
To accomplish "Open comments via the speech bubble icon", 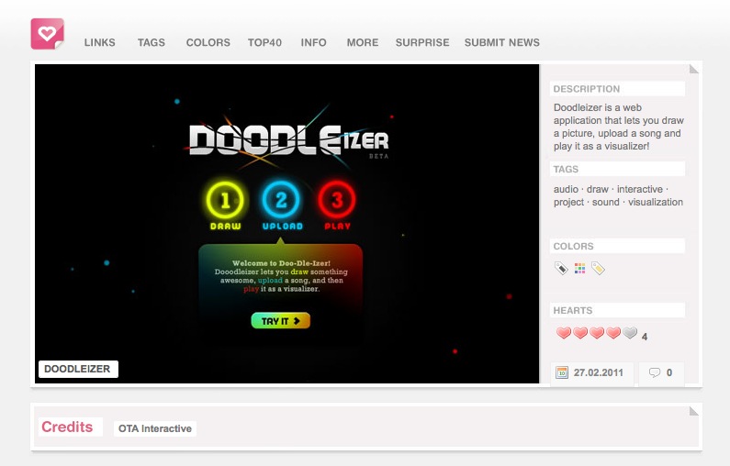I will 655,373.
